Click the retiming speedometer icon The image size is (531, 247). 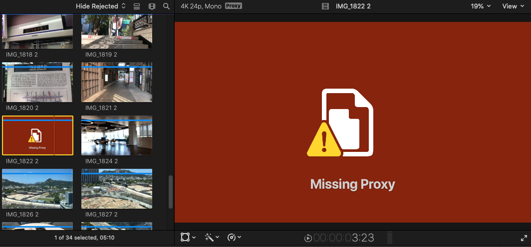(232, 237)
